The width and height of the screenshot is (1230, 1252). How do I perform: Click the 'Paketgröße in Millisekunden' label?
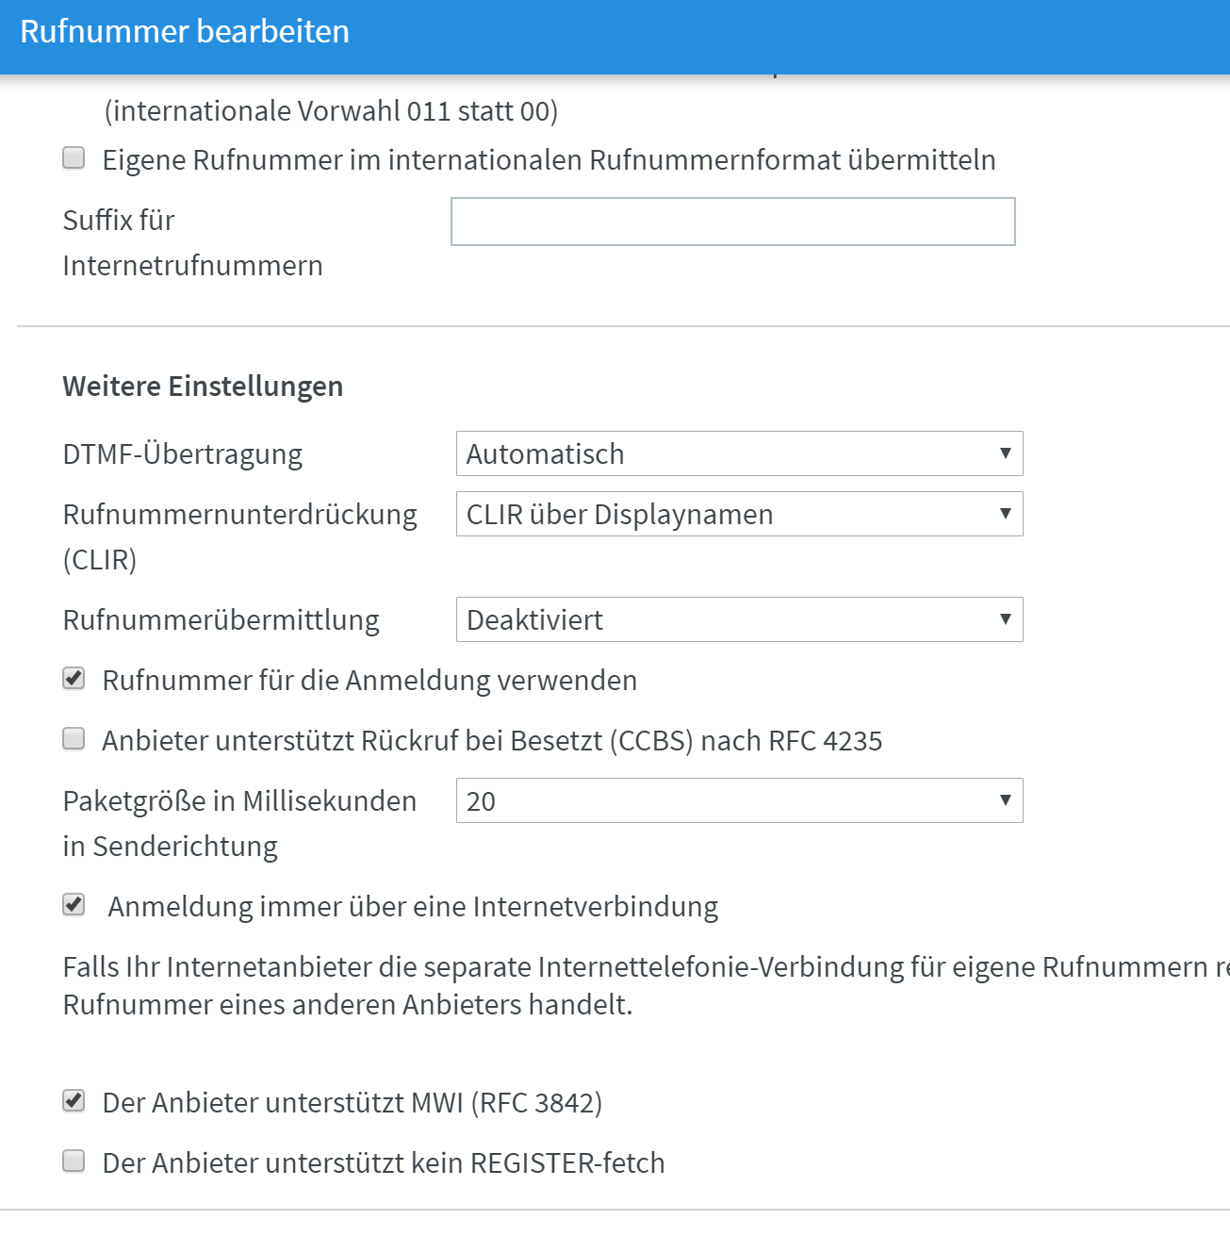point(239,801)
